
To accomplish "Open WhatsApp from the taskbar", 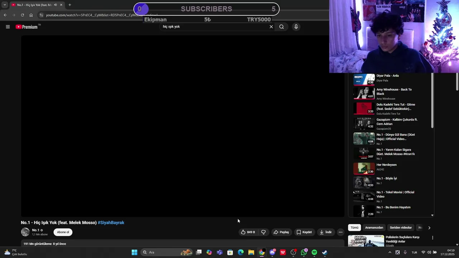I will (304, 252).
